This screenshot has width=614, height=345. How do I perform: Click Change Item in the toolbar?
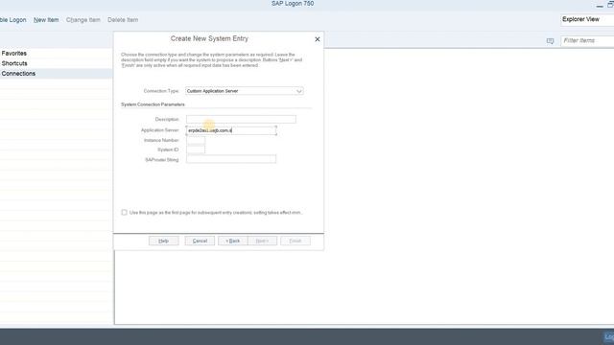[83, 20]
